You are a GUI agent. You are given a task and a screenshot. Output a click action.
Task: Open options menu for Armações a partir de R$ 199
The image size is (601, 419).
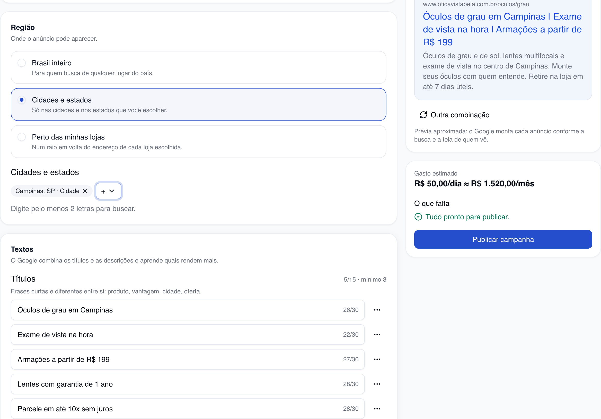coord(377,359)
